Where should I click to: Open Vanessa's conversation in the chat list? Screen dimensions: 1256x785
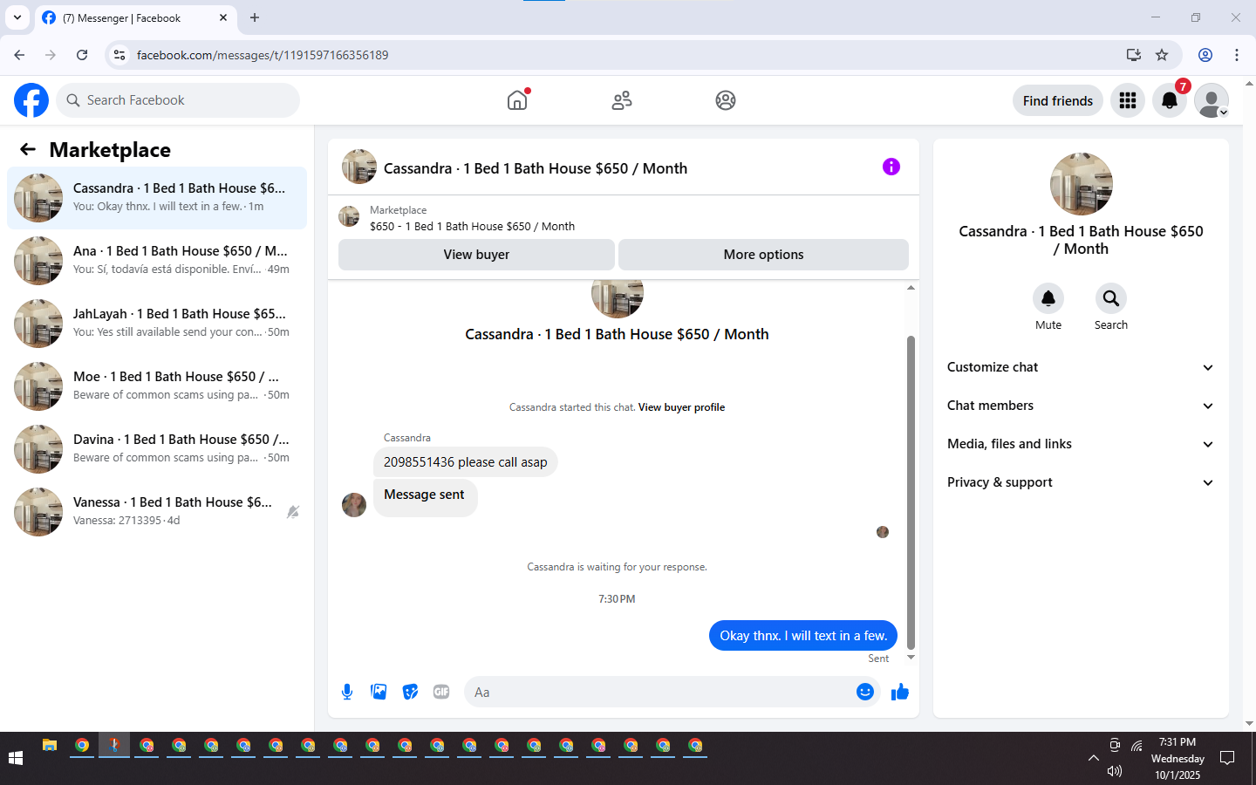[x=157, y=512]
